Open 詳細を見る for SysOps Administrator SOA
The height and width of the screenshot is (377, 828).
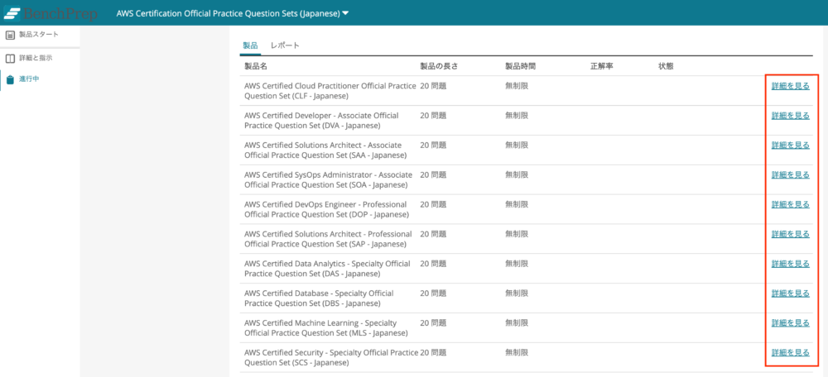(x=790, y=174)
